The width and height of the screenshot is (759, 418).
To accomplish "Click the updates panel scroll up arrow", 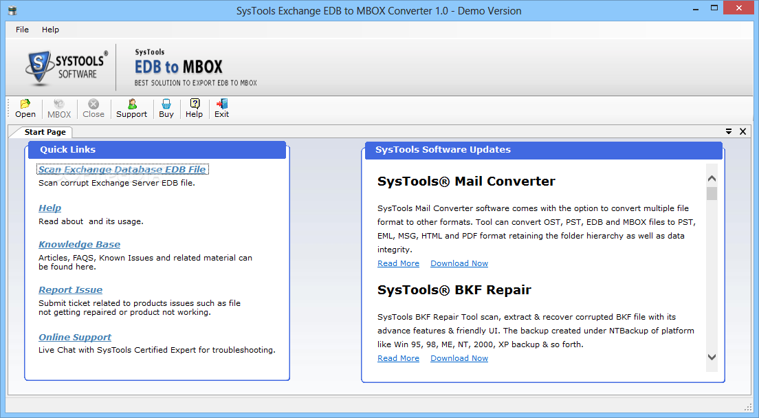I will point(712,179).
